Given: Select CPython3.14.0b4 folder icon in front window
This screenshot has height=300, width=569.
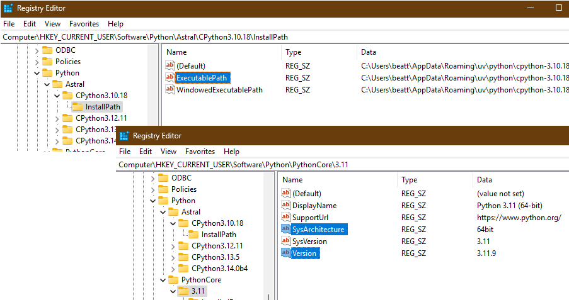Looking at the screenshot, I should [x=183, y=268].
